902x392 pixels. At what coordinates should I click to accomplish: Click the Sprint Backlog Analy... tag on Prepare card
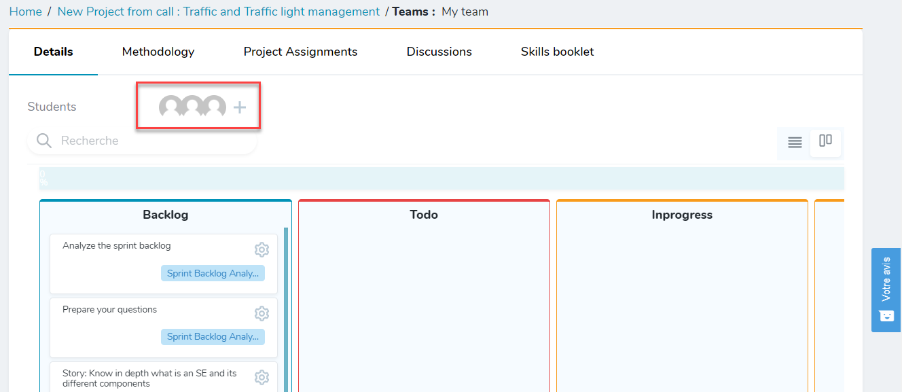click(x=213, y=336)
